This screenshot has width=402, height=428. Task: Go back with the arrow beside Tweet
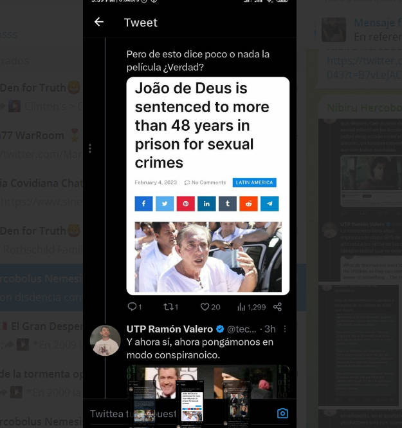coord(99,22)
